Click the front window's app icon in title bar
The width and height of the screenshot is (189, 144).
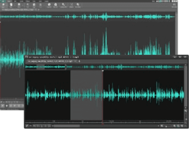click(x=27, y=57)
